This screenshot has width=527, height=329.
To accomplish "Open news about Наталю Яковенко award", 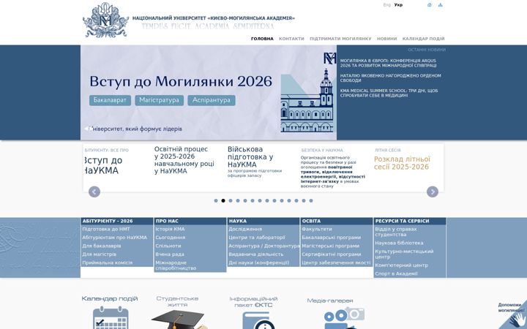I will pyautogui.click(x=391, y=78).
